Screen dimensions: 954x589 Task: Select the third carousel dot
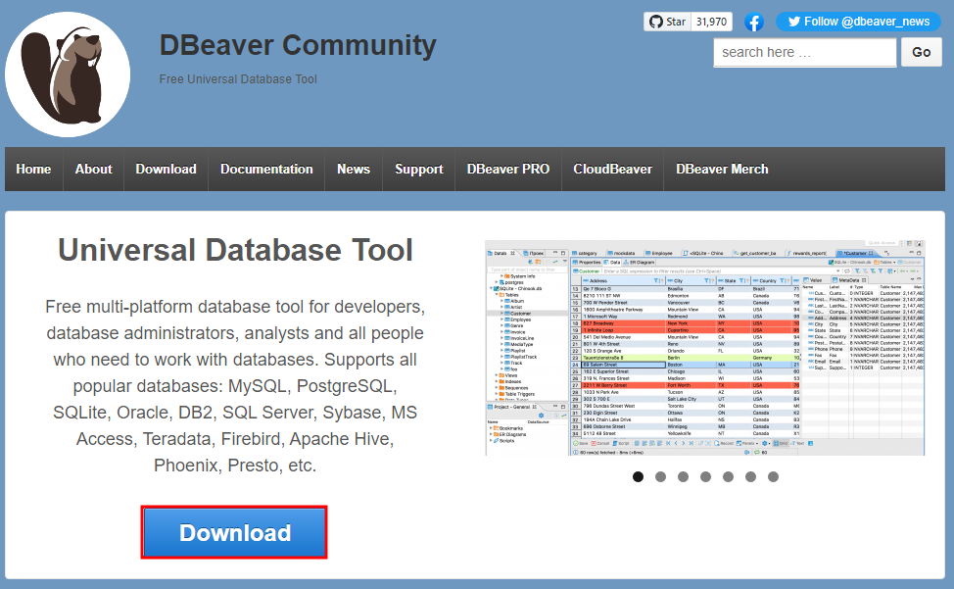coord(683,476)
